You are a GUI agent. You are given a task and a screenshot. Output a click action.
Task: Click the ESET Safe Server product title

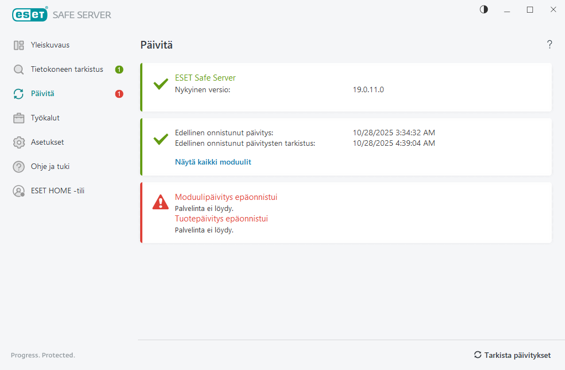pos(205,78)
